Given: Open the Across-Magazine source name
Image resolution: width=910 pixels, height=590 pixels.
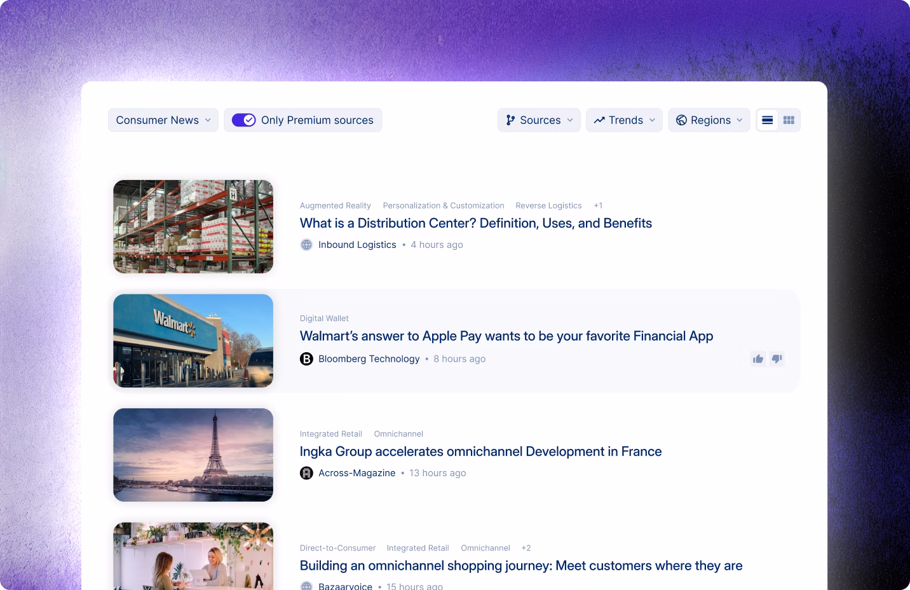Looking at the screenshot, I should tap(357, 473).
